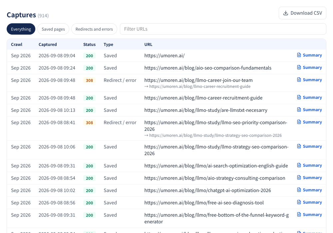Click the URL column header
Image resolution: width=333 pixels, height=233 pixels.
(x=148, y=44)
